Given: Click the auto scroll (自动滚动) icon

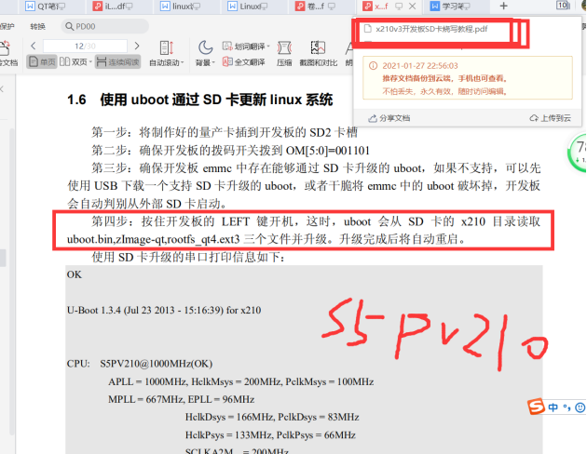Looking at the screenshot, I should (x=166, y=48).
